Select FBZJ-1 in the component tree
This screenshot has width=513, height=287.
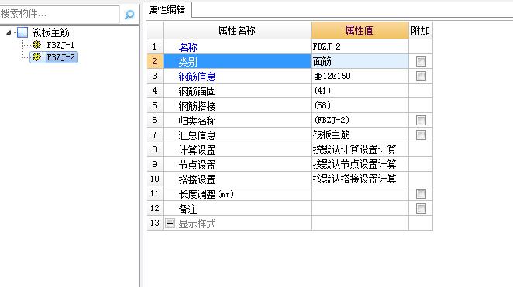point(60,45)
